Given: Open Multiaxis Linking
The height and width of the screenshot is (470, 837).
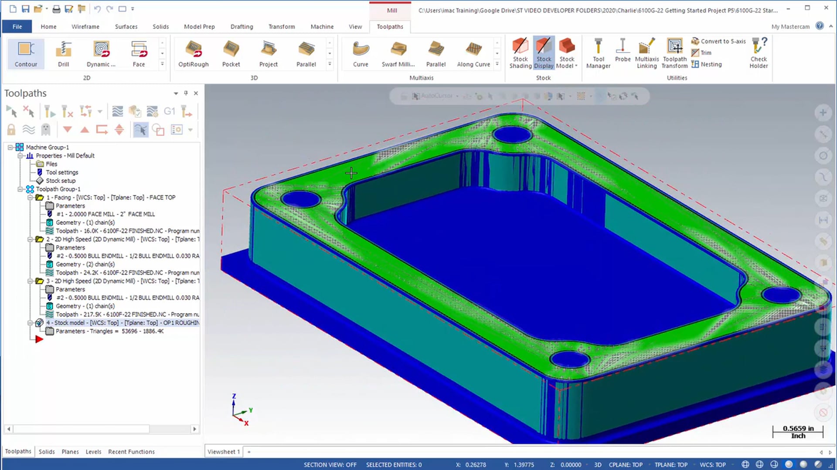Looking at the screenshot, I should click(646, 53).
